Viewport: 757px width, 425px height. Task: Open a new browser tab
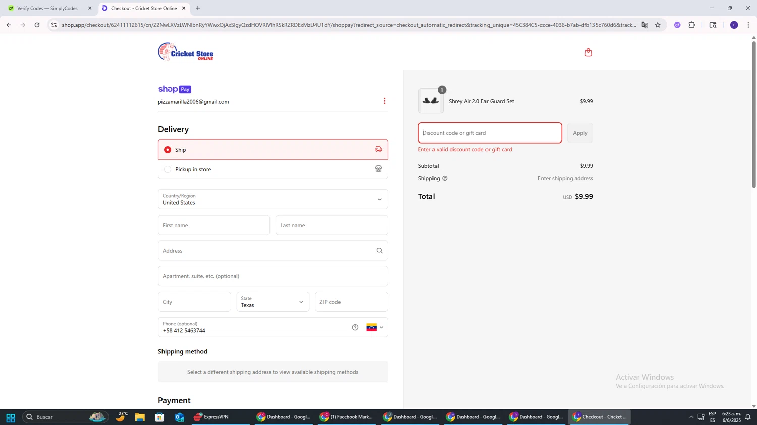point(198,8)
